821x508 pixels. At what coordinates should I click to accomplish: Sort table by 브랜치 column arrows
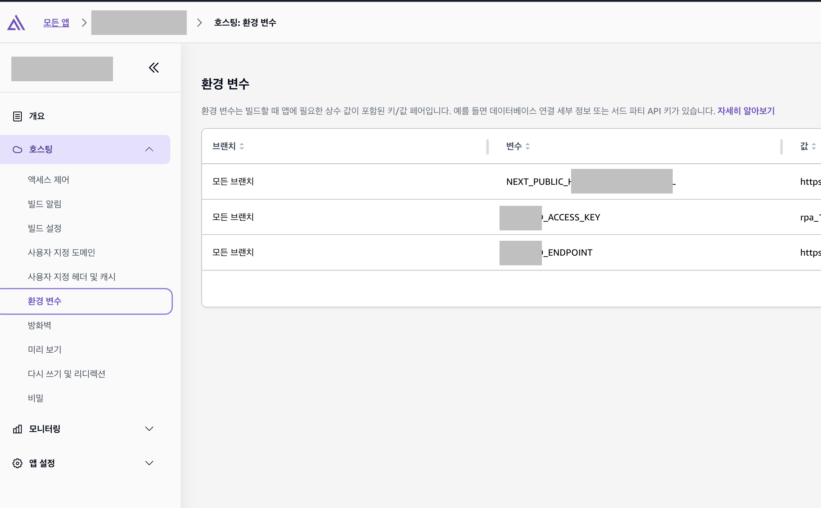(x=242, y=146)
